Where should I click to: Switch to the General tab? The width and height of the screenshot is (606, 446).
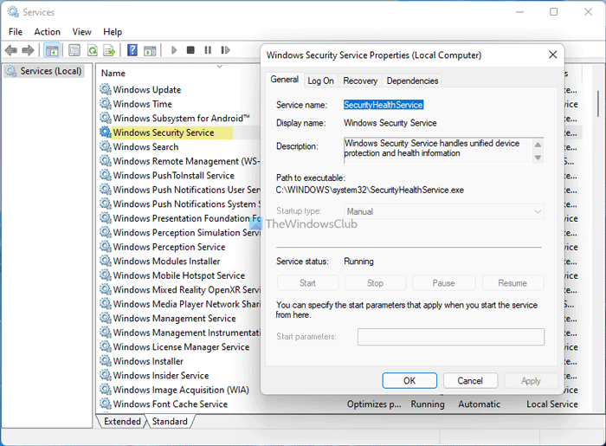(x=285, y=80)
